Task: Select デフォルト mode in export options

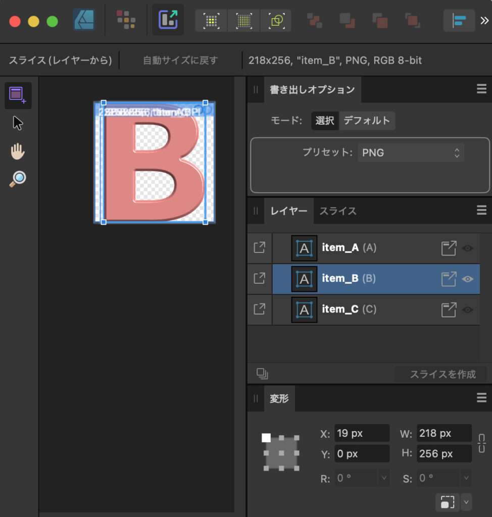Action: click(x=367, y=121)
